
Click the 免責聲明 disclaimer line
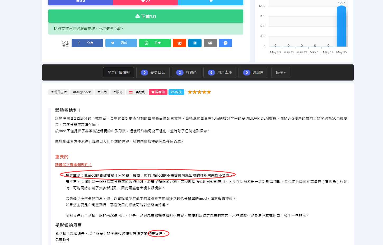[x=149, y=175]
